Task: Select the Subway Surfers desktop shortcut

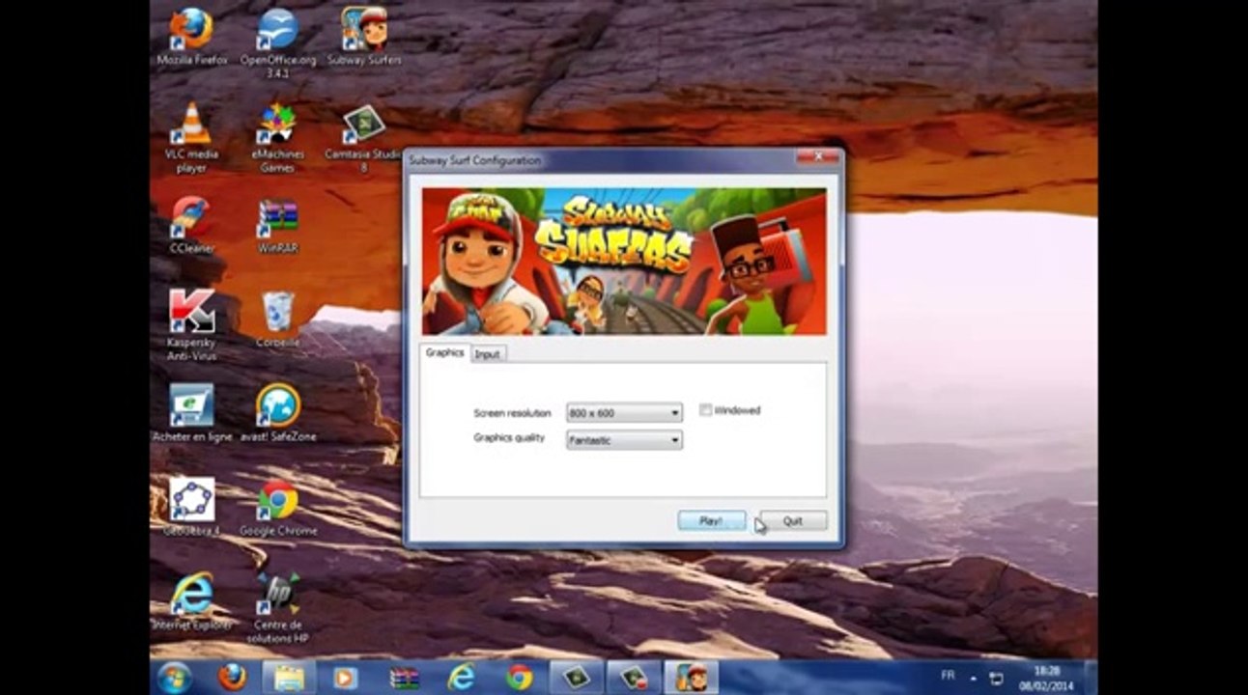Action: point(364,36)
